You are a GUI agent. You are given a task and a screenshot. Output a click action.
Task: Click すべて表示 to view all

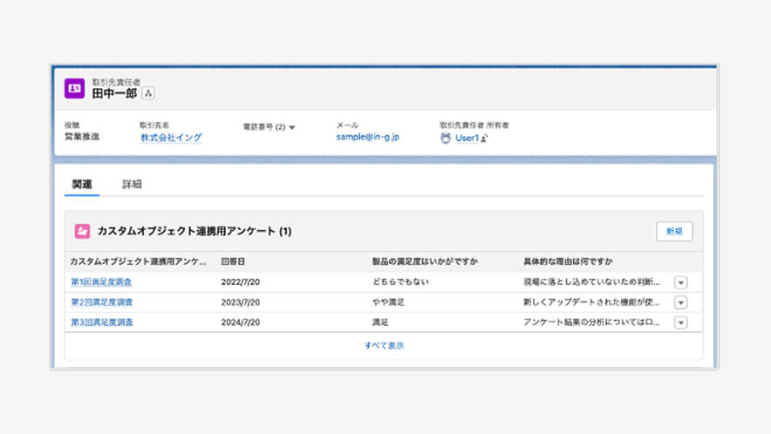click(384, 346)
